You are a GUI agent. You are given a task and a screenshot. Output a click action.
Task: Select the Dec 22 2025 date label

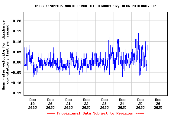pos(86,104)
